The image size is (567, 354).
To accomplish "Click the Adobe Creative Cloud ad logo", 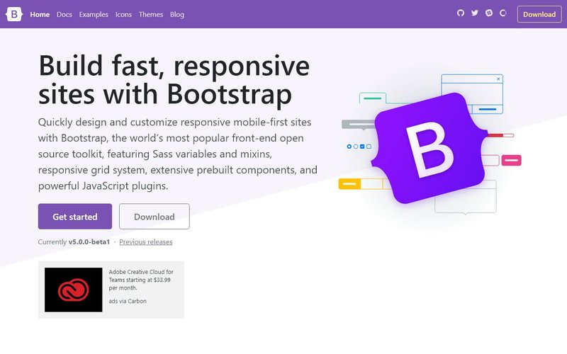I will [x=74, y=290].
